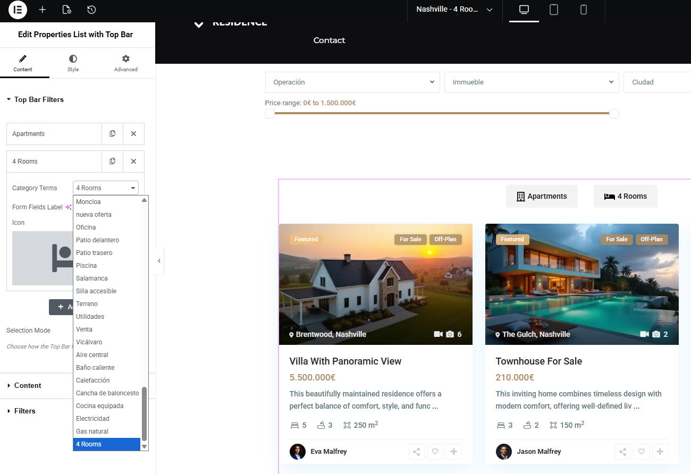
Task: Switch to tablet responsive view
Action: (x=553, y=10)
